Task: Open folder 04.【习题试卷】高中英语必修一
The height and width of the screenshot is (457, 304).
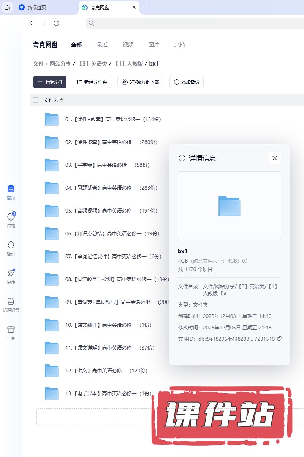Action: tap(111, 188)
